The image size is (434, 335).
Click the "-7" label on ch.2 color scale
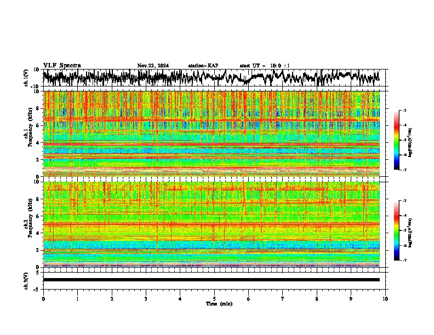pos(404,261)
